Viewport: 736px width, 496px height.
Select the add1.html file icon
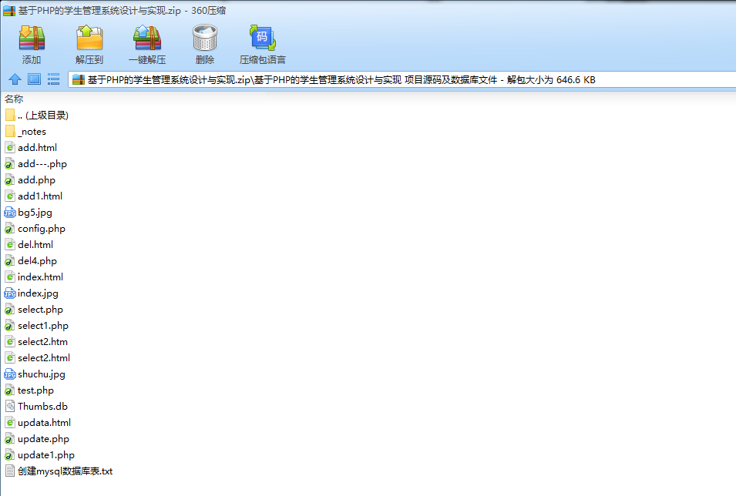pos(10,196)
